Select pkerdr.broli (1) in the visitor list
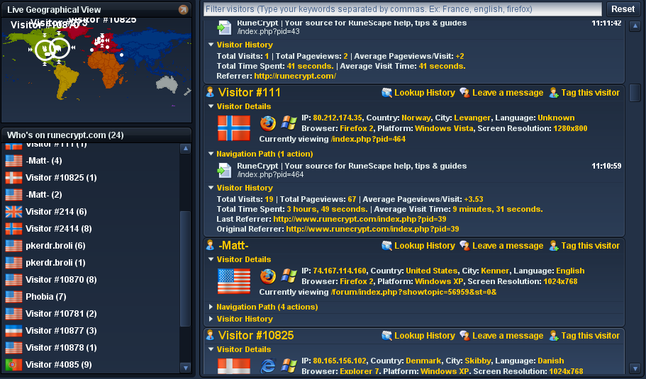 (92, 263)
